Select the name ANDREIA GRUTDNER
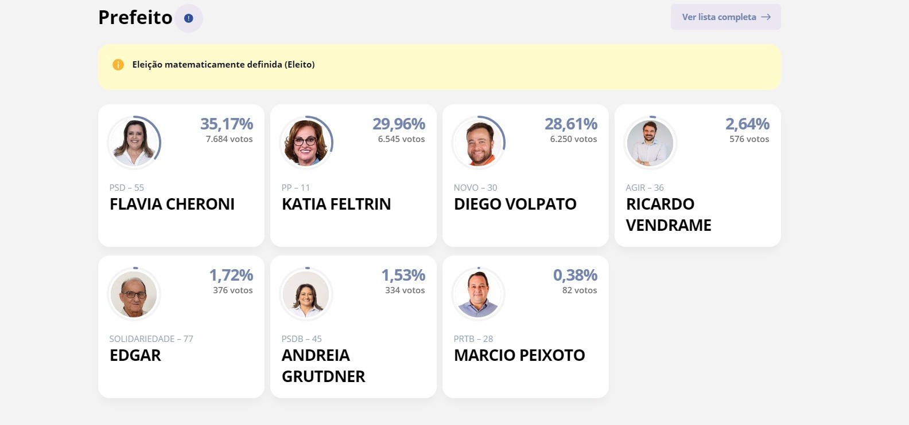The image size is (909, 425). (x=323, y=365)
